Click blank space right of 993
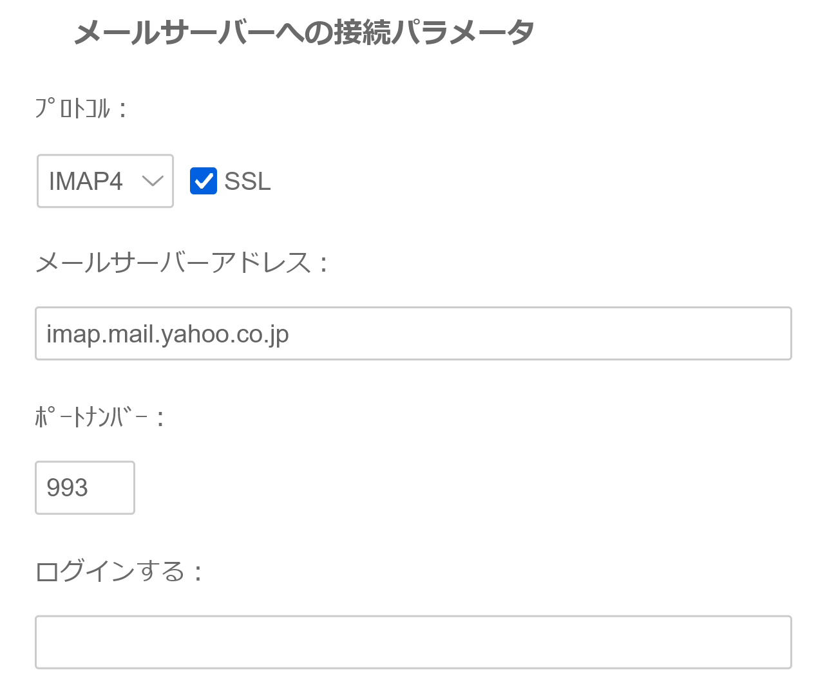 click(x=113, y=487)
